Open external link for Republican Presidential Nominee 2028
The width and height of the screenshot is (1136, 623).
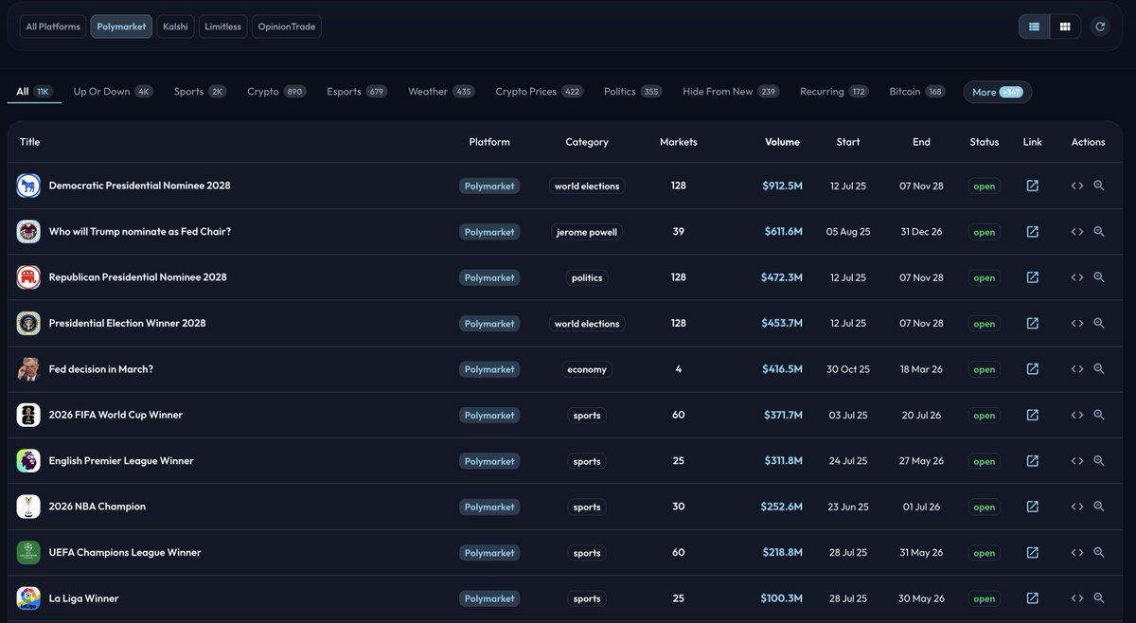coord(1032,277)
